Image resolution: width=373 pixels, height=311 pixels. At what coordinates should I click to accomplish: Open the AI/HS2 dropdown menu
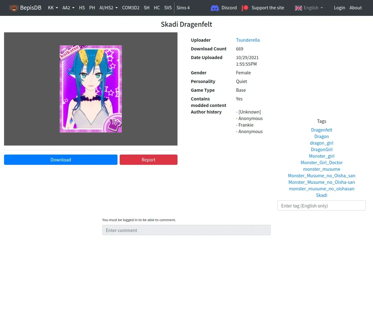108,8
